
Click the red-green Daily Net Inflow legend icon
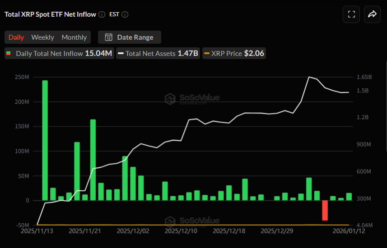click(8, 54)
